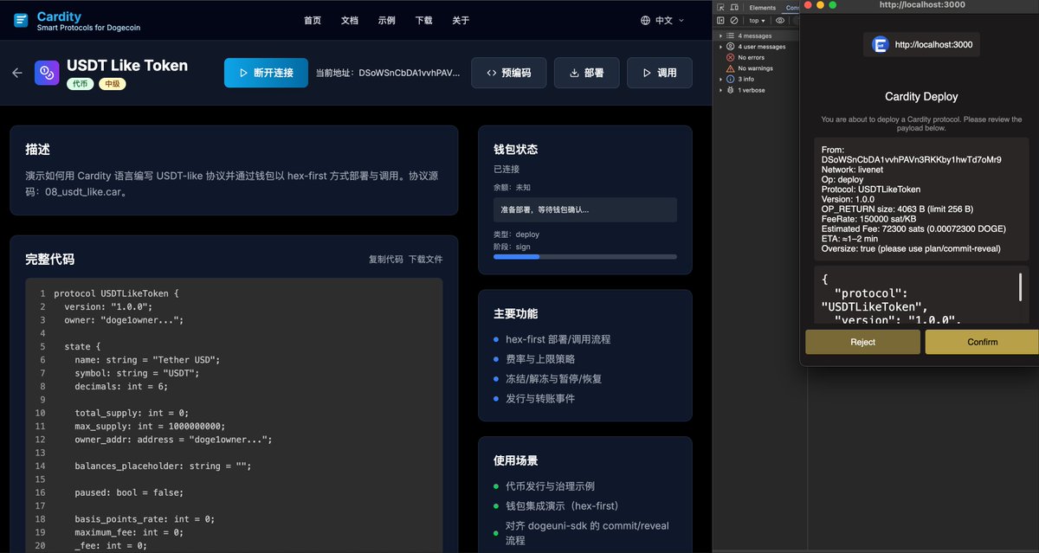Click the No errors icon in the console sidebar
1039x553 pixels.
[730, 57]
